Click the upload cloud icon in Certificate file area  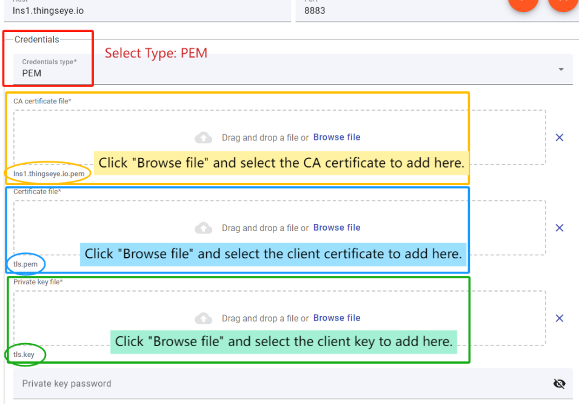pos(204,228)
